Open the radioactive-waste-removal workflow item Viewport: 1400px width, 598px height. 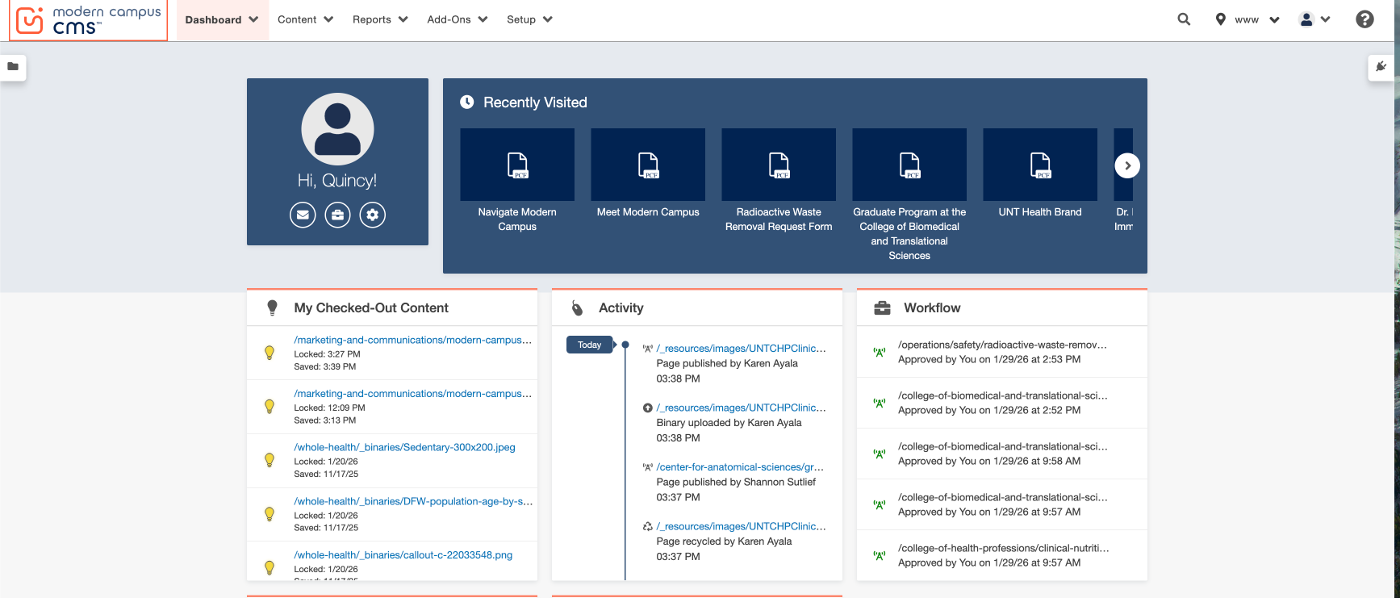[x=1001, y=345]
